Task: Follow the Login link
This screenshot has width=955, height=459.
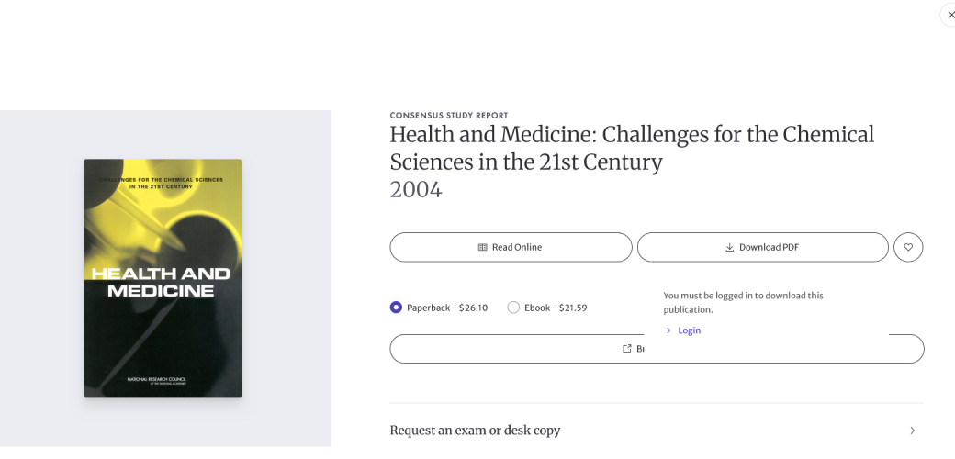Action: pyautogui.click(x=689, y=330)
